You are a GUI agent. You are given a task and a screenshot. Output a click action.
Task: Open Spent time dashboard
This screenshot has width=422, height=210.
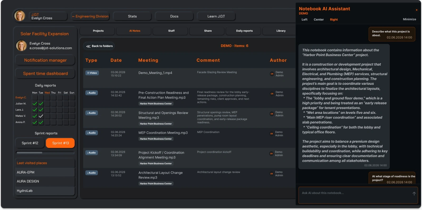45,74
